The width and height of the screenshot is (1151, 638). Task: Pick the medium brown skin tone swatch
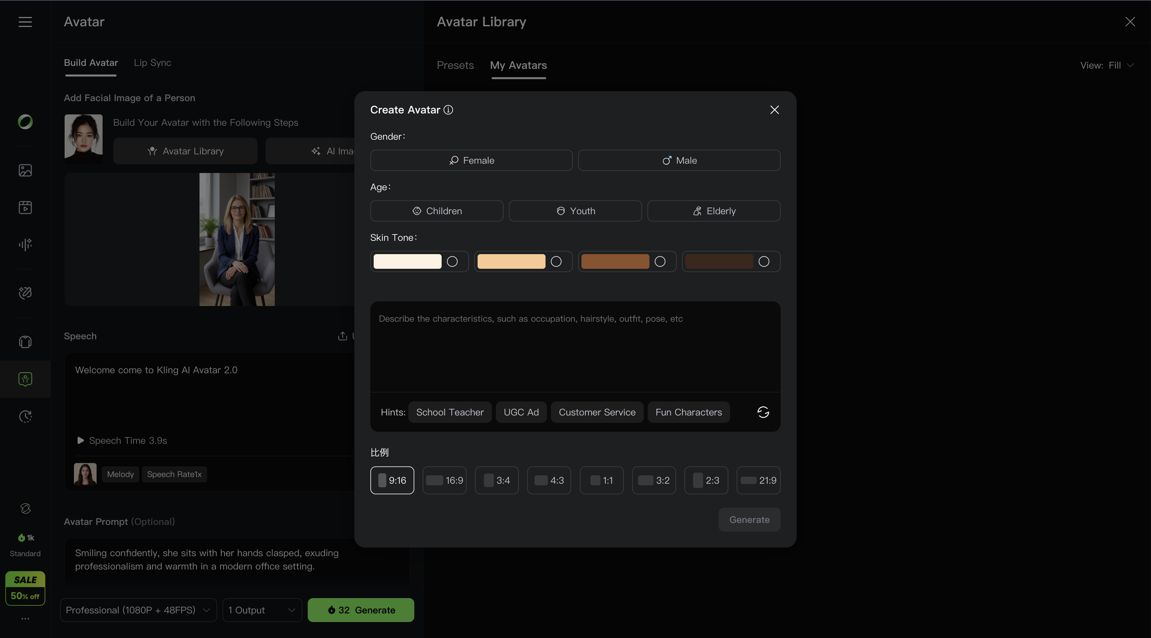[x=615, y=261]
